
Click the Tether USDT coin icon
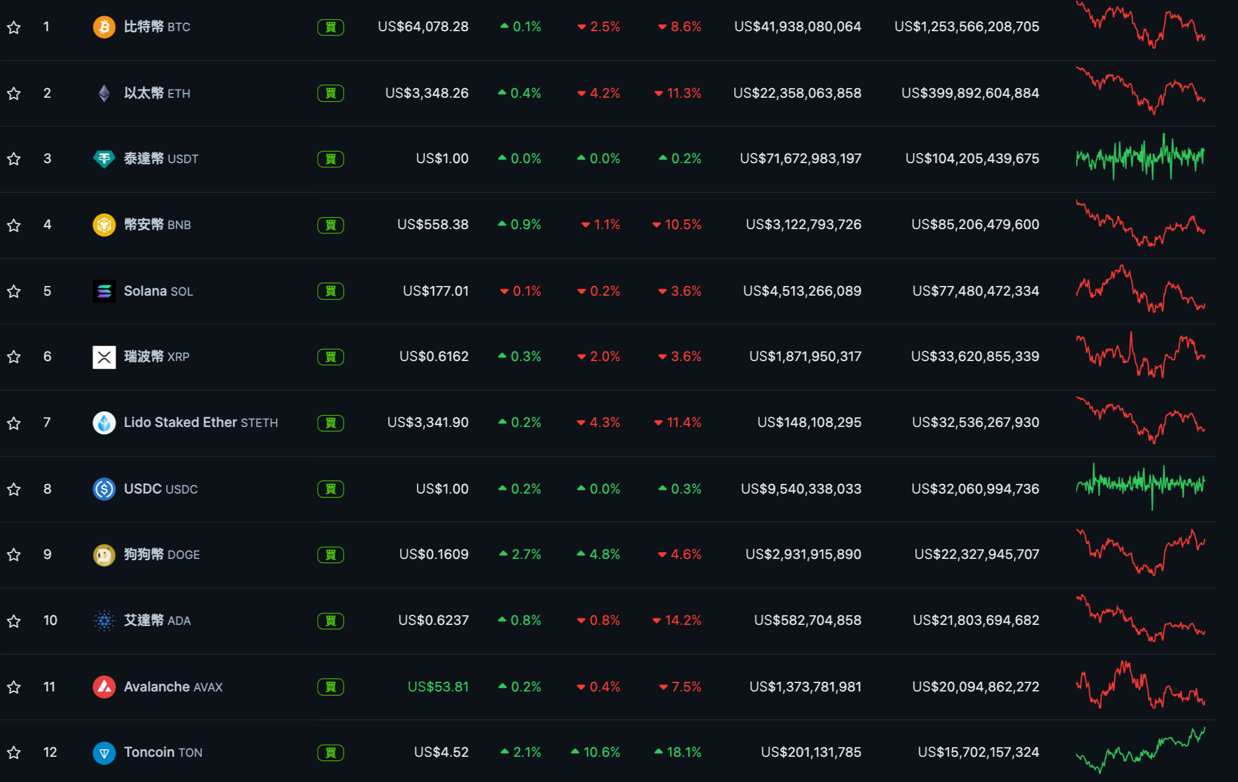[x=104, y=159]
